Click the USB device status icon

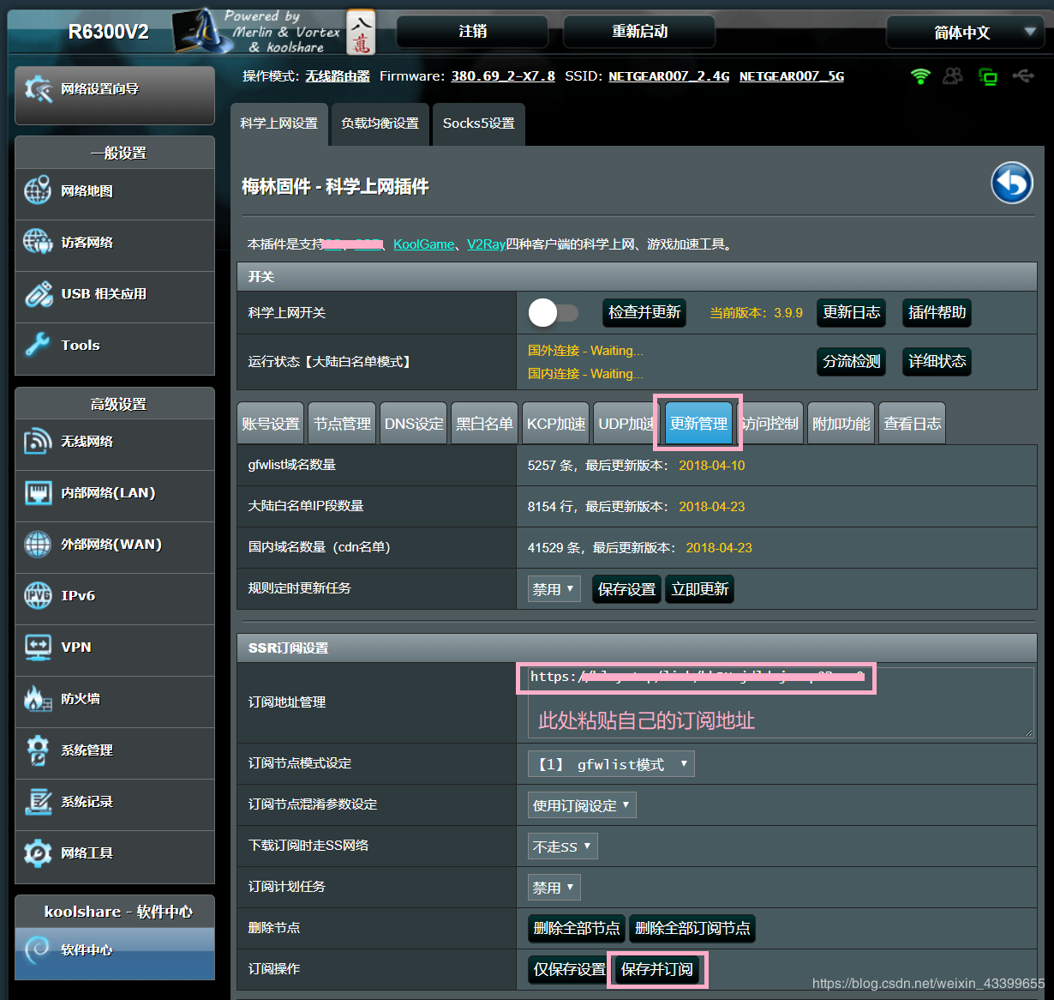[1023, 76]
